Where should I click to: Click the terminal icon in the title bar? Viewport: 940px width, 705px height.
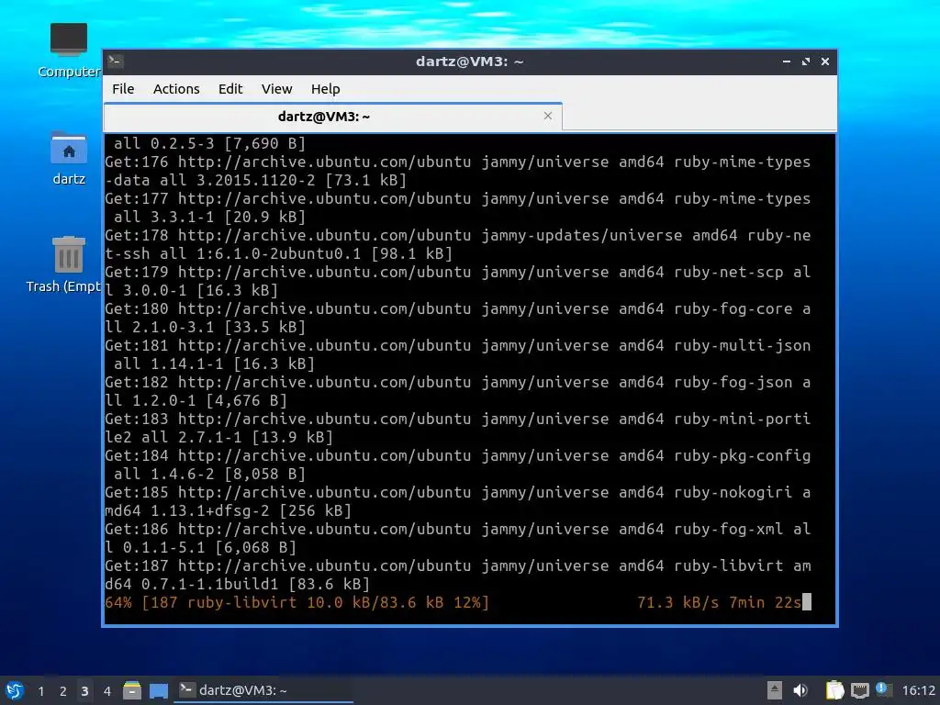(x=116, y=62)
